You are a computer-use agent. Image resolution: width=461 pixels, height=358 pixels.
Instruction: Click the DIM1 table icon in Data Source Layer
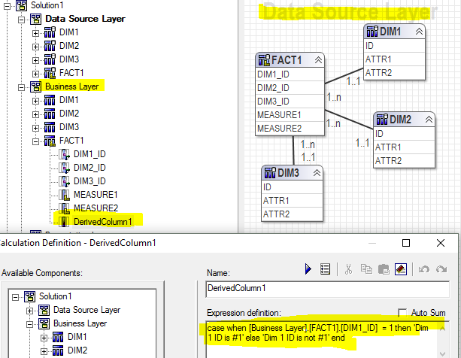[50, 32]
